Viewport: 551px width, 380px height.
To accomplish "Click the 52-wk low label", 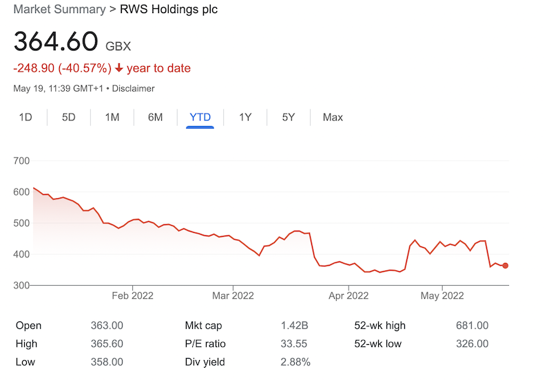I will 377,344.
